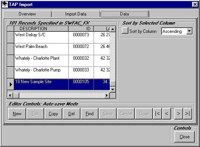Click the row selector for Whately - Charlotte Plant
This screenshot has width=200, height=147.
tap(11, 61)
